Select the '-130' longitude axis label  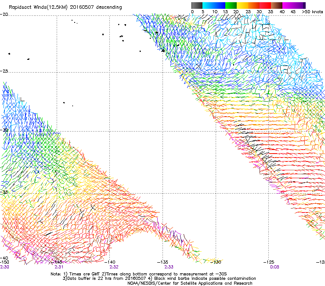click(216, 262)
